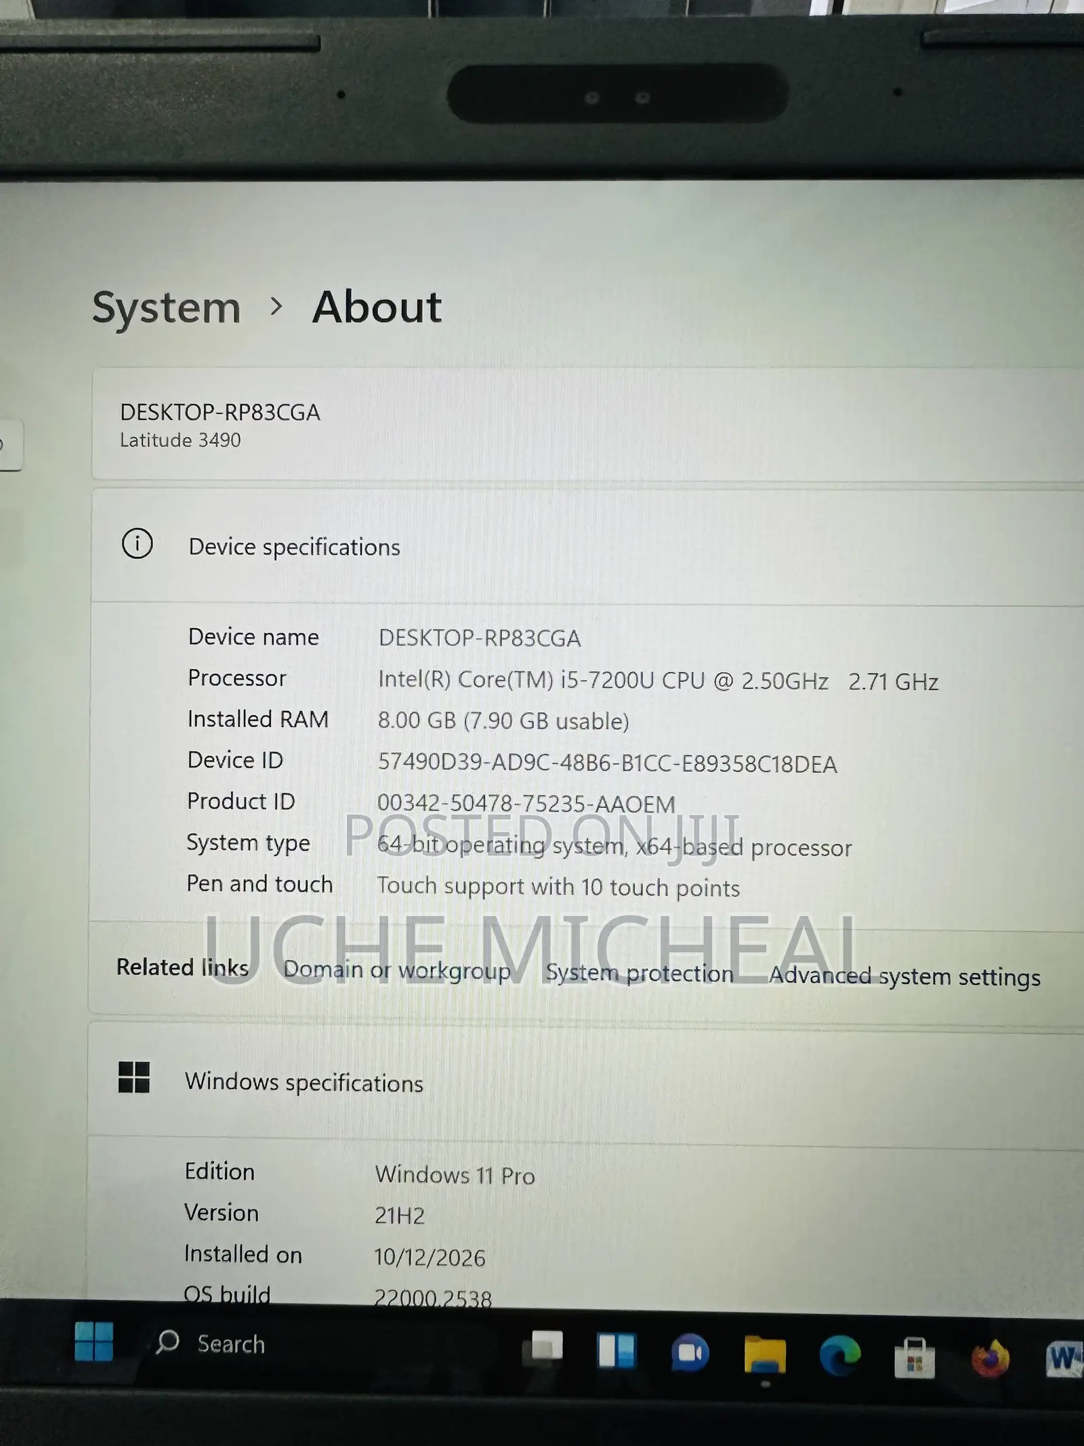Open System protection link

[640, 973]
